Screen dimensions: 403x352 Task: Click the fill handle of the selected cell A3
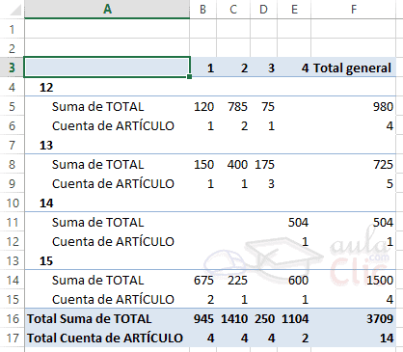(x=189, y=76)
